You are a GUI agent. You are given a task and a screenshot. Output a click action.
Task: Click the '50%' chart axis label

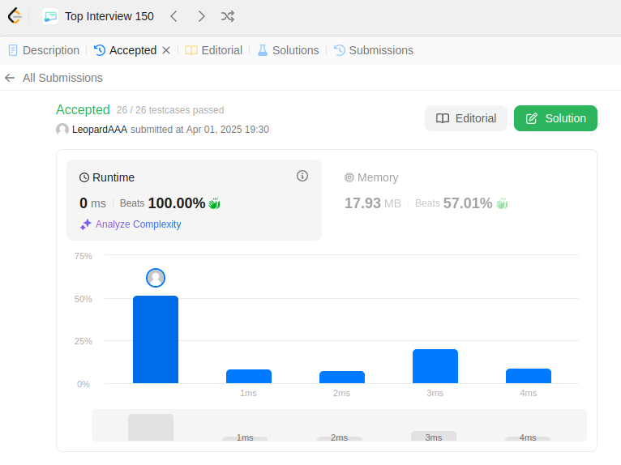[x=84, y=299]
